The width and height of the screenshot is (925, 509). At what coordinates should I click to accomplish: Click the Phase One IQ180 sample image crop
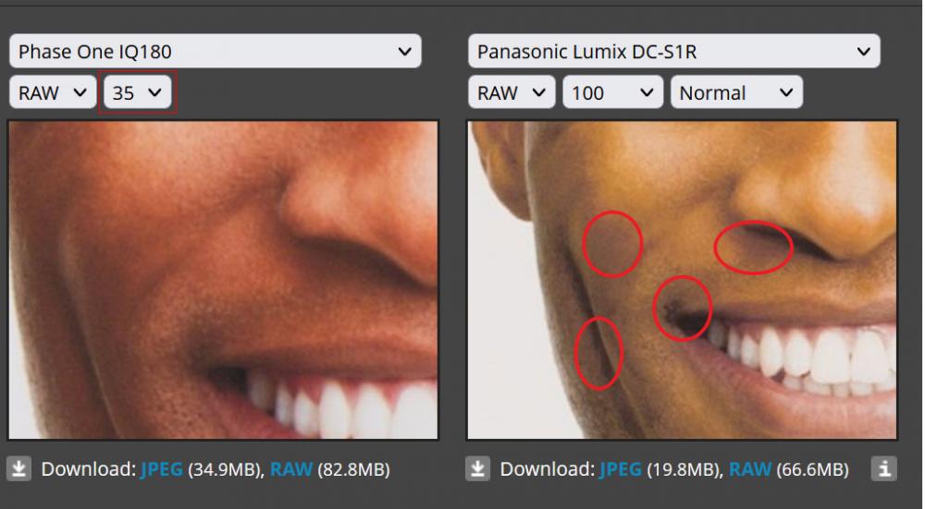click(x=223, y=280)
